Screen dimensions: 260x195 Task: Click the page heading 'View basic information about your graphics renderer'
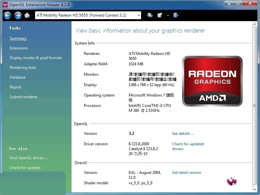pos(140,31)
